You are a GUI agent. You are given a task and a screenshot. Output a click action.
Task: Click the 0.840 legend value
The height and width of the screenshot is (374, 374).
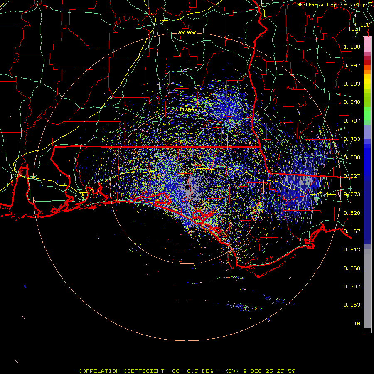click(352, 102)
